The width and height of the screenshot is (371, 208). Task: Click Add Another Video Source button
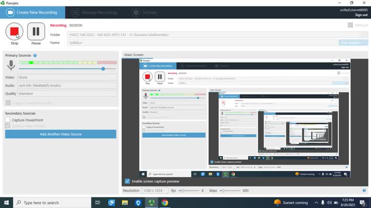(x=61, y=134)
